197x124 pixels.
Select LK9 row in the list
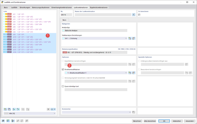[x=30, y=34]
